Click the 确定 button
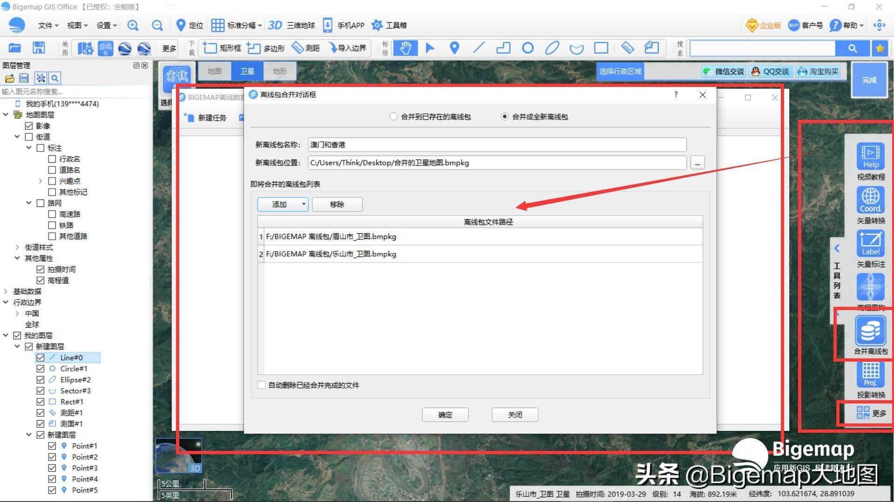894x502 pixels. click(x=445, y=415)
